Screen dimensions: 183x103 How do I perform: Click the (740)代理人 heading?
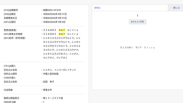click(x=10, y=78)
